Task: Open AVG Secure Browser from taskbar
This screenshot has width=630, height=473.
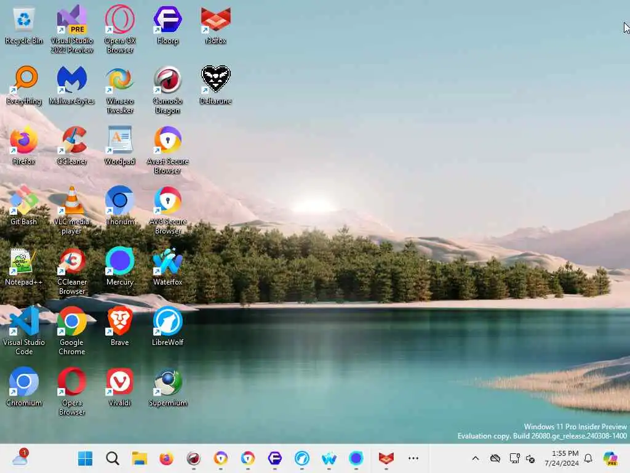Action: (248, 458)
